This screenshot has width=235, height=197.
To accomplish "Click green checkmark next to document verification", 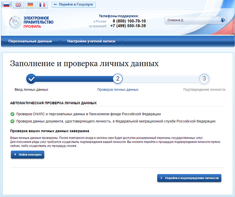I will pos(13,121).
